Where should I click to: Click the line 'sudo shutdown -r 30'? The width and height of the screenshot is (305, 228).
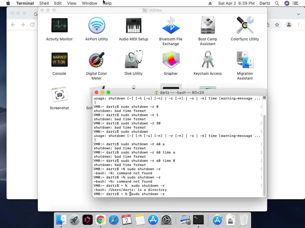point(141,123)
